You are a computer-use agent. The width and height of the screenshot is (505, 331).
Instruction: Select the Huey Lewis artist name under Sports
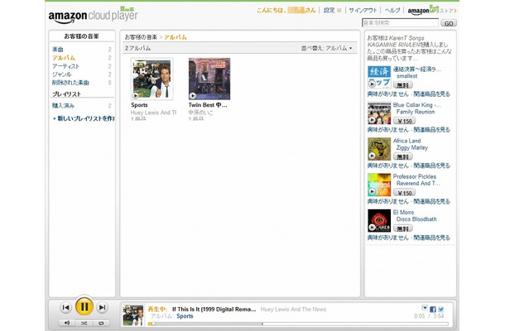point(153,113)
